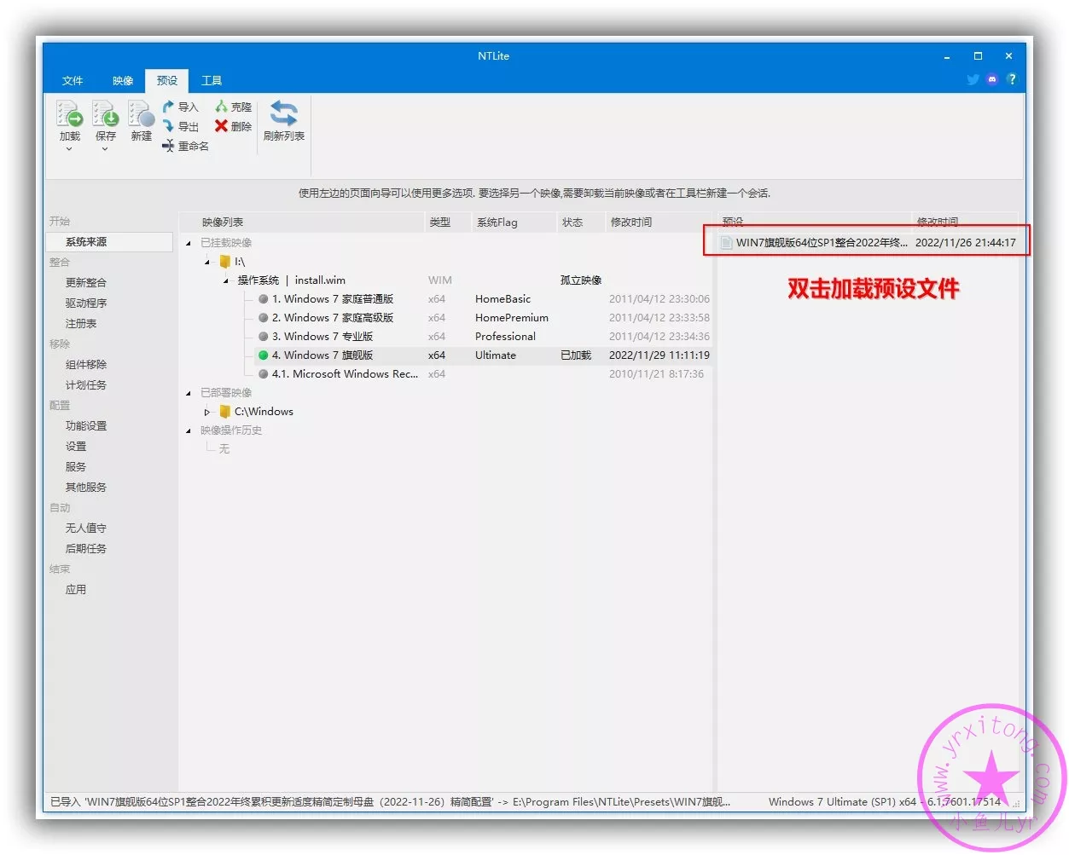The width and height of the screenshot is (1069, 855).
Task: Click the red X 删除 delete button
Action: [x=233, y=126]
